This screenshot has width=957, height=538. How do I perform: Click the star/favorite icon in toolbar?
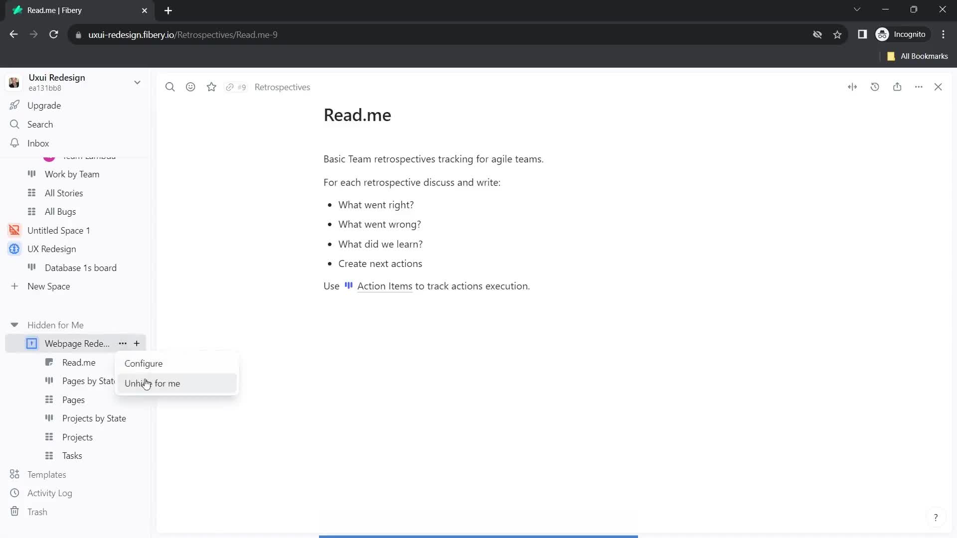click(x=212, y=87)
